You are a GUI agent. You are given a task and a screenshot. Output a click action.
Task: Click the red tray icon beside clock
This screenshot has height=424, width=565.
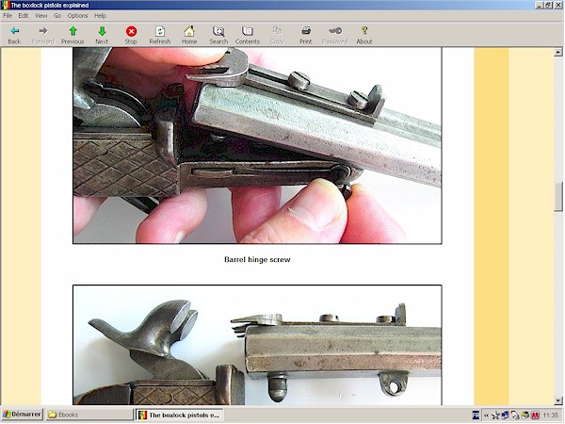coord(534,416)
